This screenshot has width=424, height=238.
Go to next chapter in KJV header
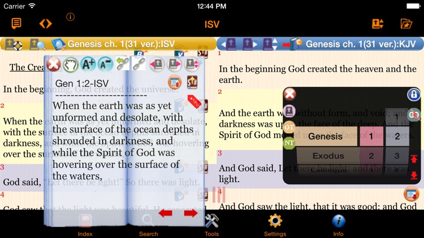[x=250, y=44]
